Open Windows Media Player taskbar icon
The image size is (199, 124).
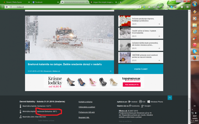pos(194,18)
